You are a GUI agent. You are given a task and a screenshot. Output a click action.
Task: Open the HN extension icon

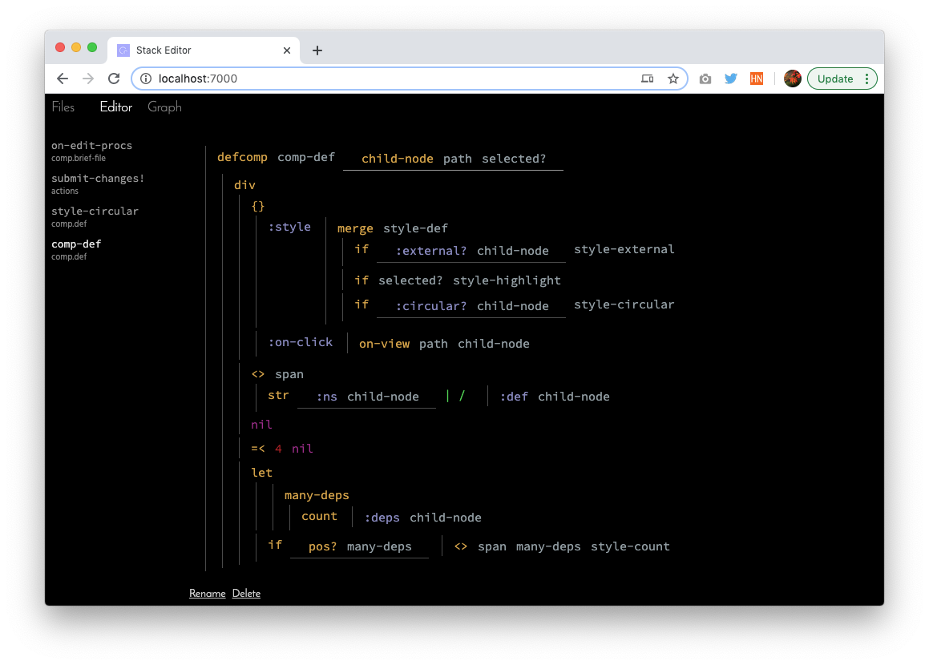757,79
